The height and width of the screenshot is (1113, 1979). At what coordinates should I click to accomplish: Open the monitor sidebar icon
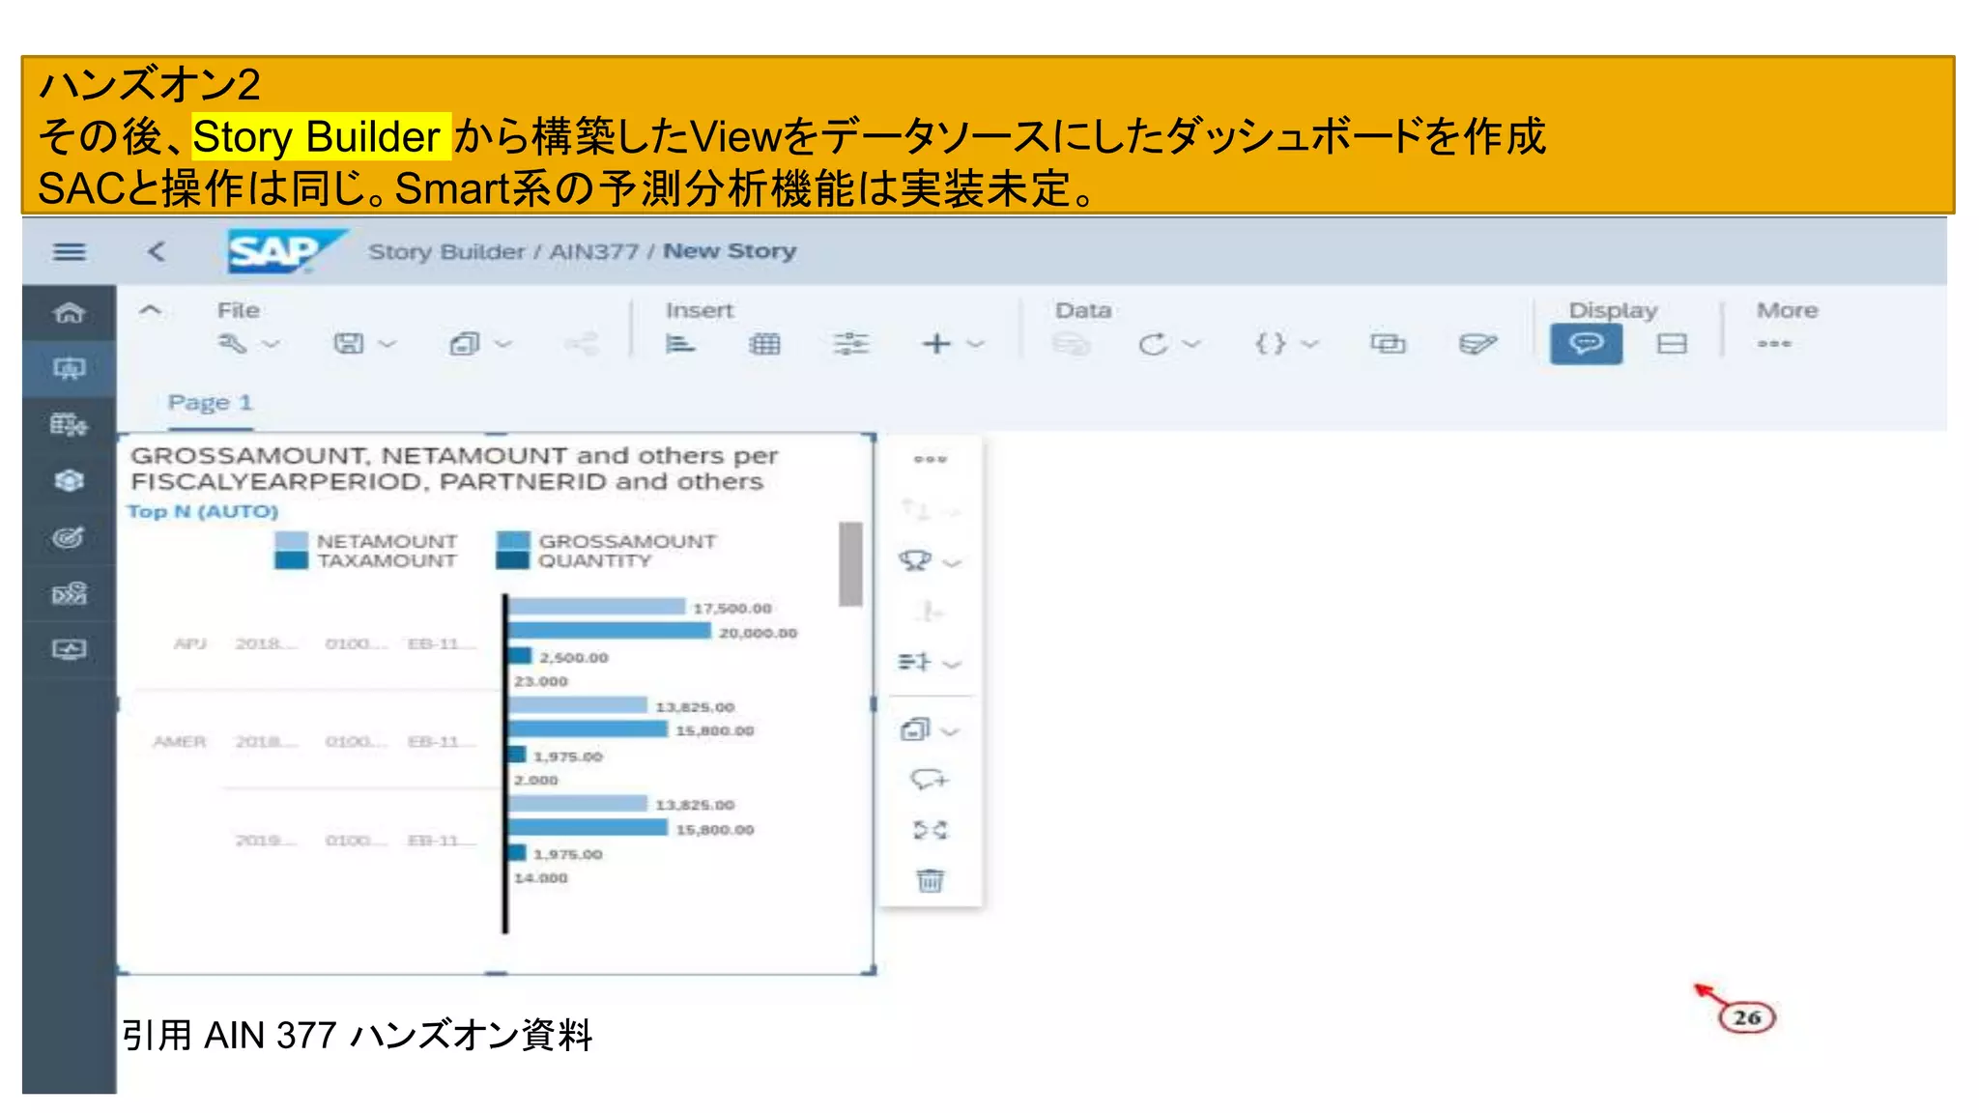click(x=69, y=649)
